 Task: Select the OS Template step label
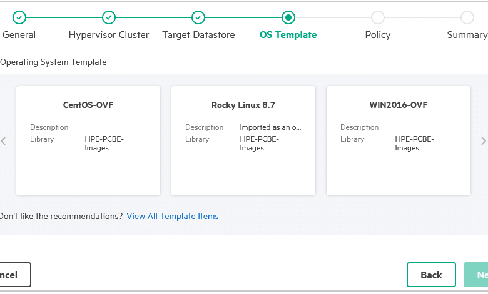(x=288, y=35)
